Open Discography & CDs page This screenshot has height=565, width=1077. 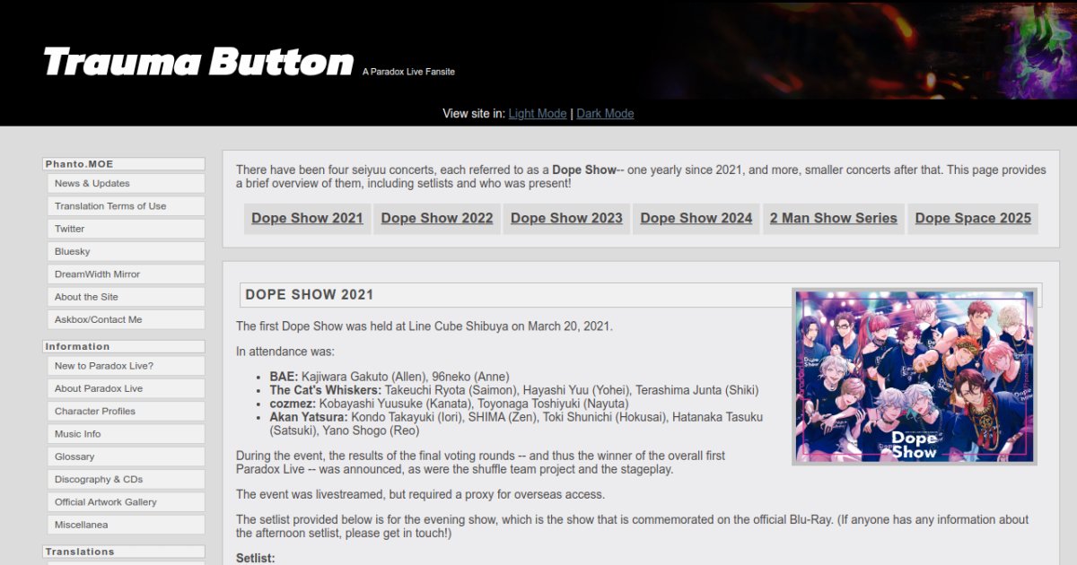click(x=99, y=480)
